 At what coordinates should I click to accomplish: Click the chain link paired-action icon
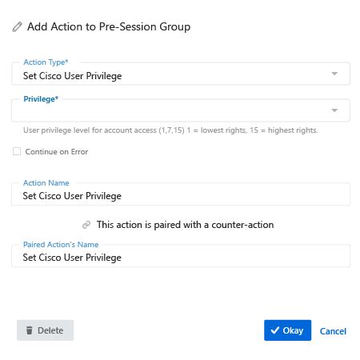coord(86,225)
